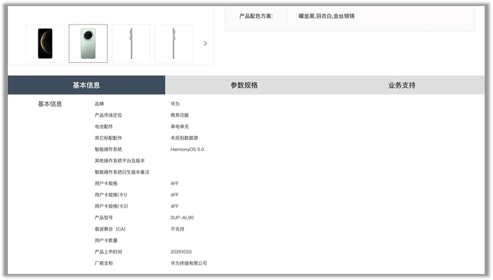
Task: Click the 用户卡规格 label
Action: [106, 183]
